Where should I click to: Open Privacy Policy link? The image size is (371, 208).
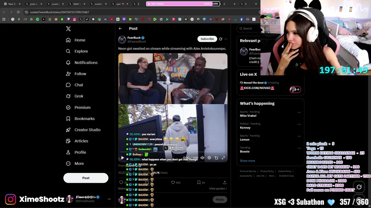point(267,171)
